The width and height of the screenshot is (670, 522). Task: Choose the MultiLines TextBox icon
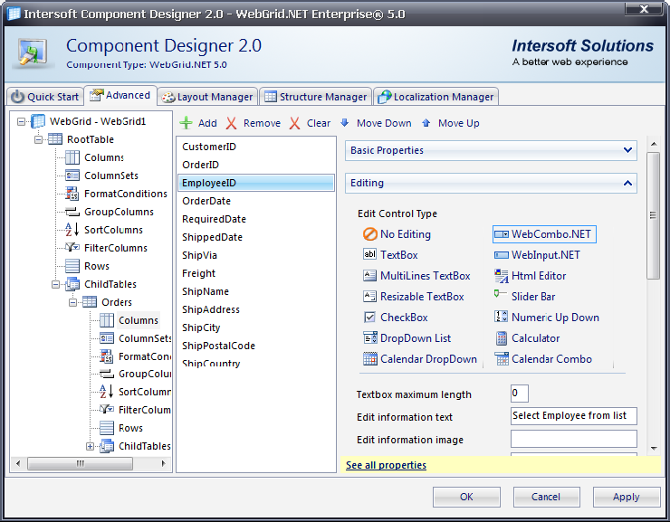369,275
